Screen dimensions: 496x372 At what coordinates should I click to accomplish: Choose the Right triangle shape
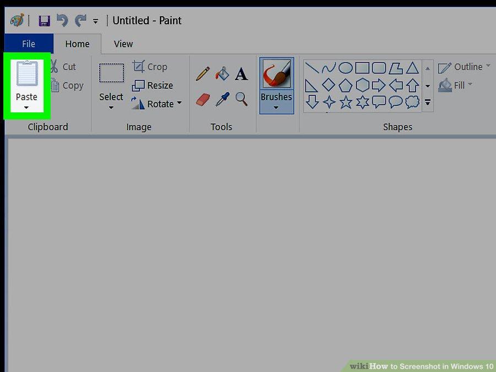coord(311,85)
